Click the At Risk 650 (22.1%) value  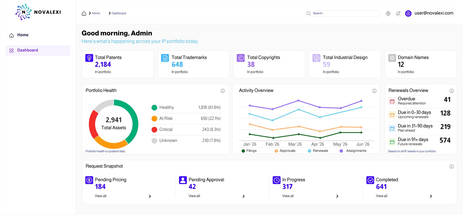211,119
